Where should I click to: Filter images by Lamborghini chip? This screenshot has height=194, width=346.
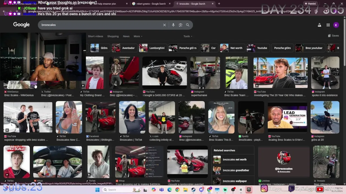click(152, 48)
